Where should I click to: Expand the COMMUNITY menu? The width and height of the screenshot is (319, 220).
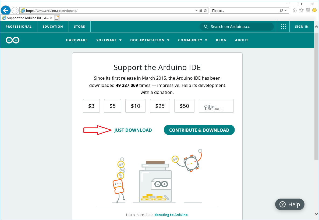pos(193,40)
